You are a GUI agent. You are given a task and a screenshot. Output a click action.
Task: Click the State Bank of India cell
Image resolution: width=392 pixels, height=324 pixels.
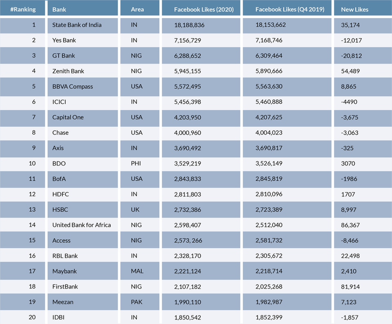click(x=77, y=25)
